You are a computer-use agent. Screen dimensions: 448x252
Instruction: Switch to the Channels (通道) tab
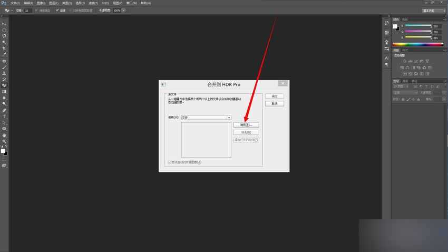pyautogui.click(x=405, y=81)
